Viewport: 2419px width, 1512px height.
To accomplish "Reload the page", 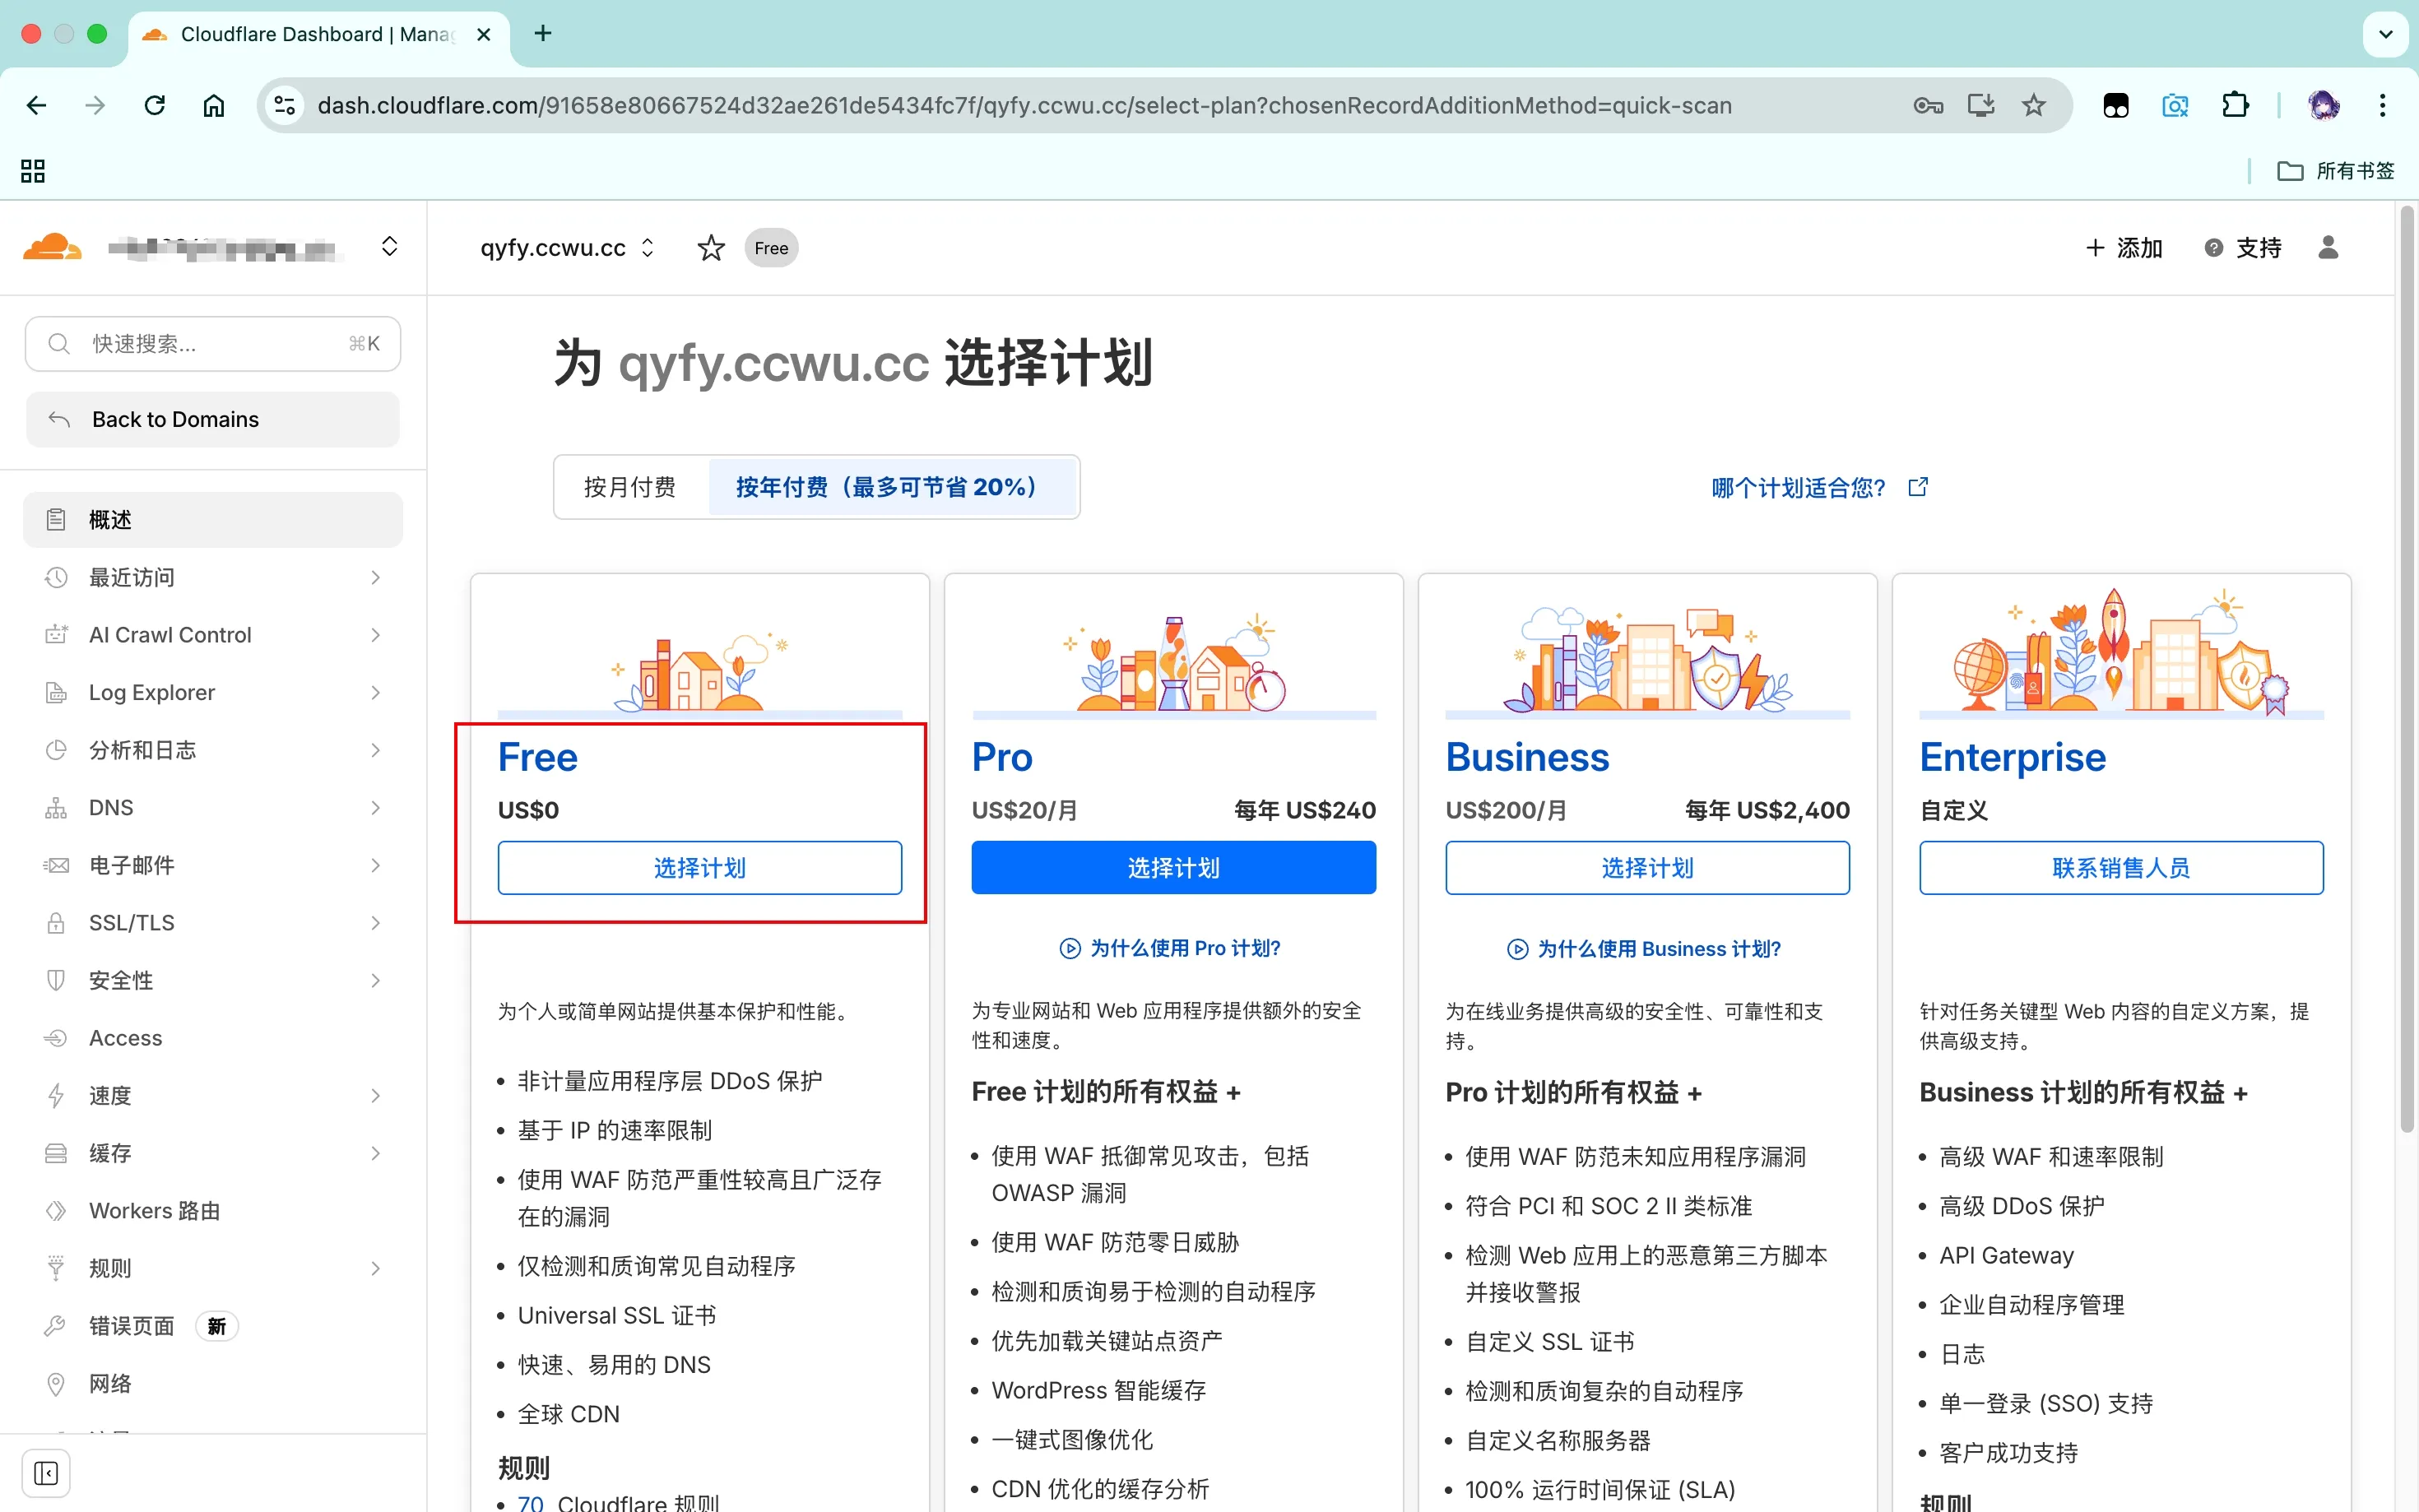I will click(154, 105).
